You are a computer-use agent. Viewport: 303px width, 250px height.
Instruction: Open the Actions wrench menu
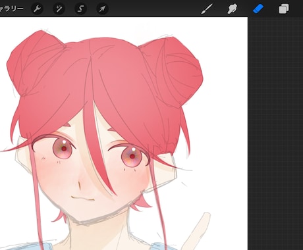point(38,9)
